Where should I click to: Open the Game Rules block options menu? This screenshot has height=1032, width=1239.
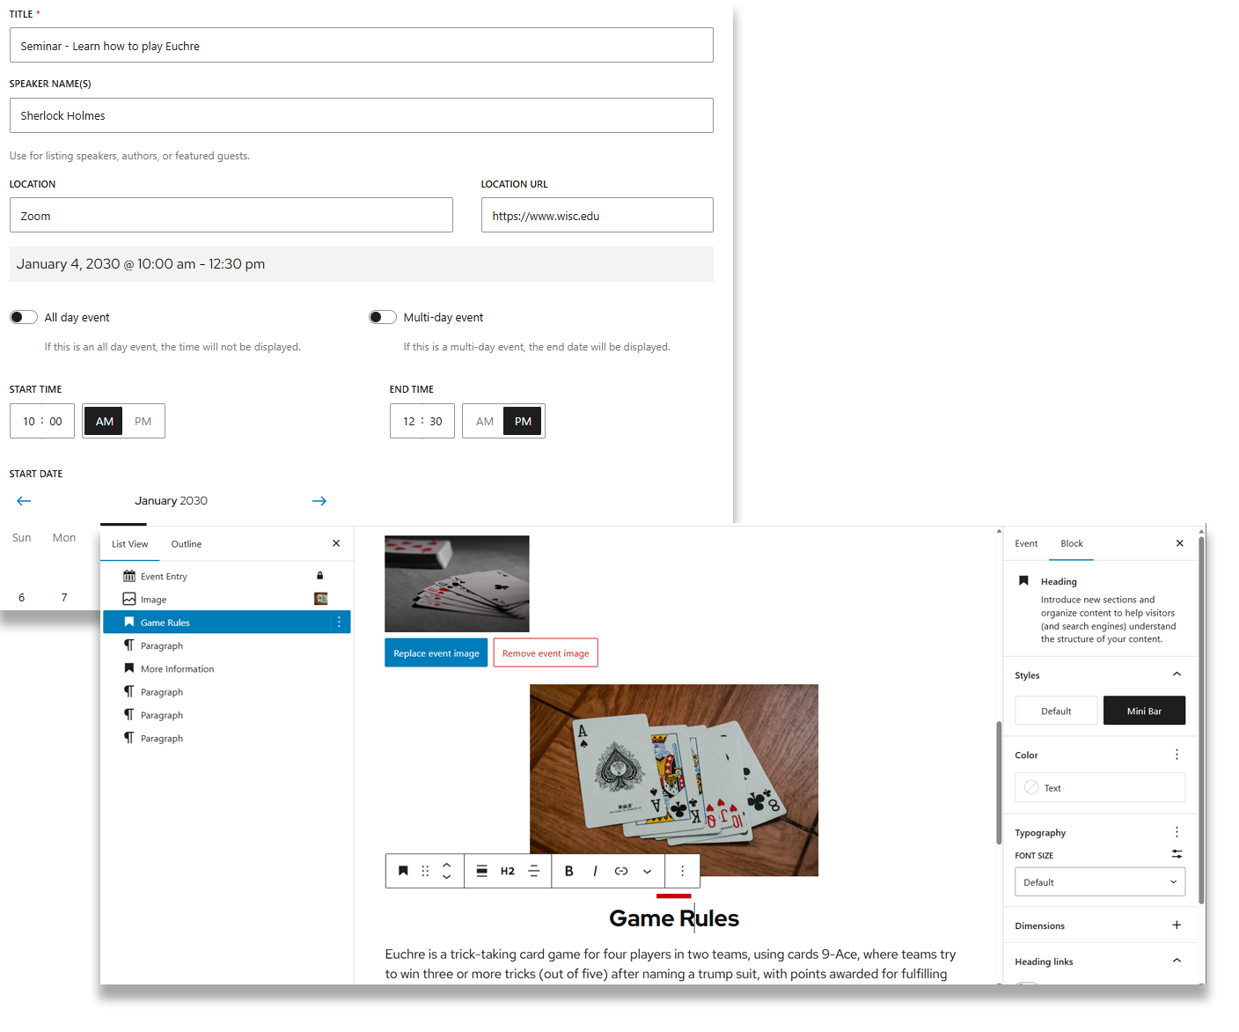click(339, 622)
